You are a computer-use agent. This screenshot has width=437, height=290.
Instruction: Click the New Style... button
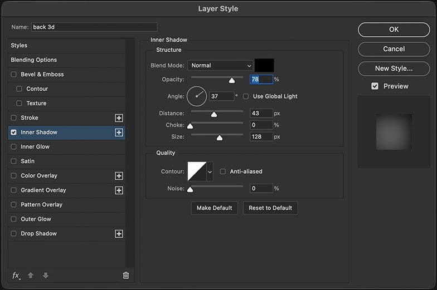tap(394, 68)
